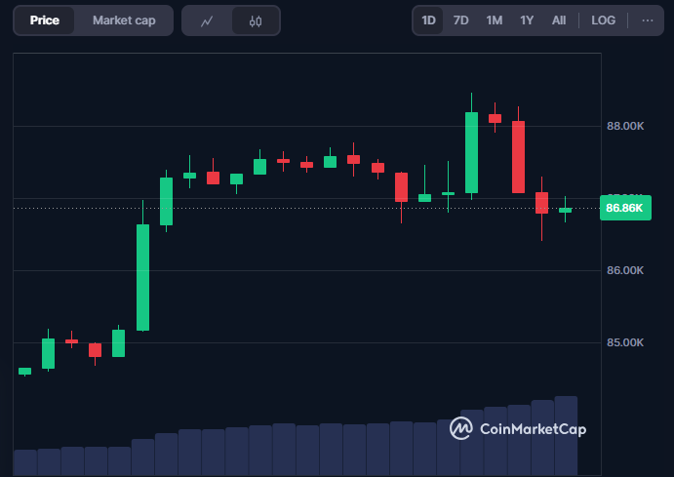The image size is (674, 477).
Task: Select the 1D time range
Action: (x=428, y=20)
